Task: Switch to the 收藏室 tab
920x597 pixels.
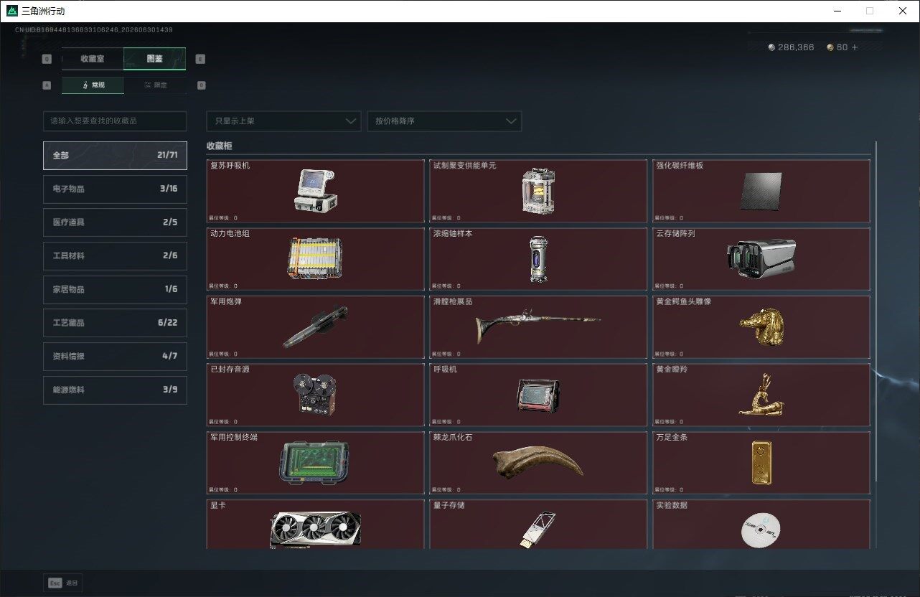Action: pos(93,59)
